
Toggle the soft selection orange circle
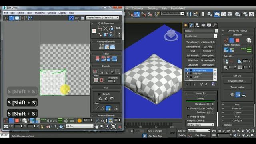(80, 121)
